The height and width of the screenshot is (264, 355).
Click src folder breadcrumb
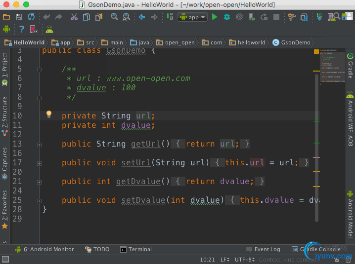point(86,42)
